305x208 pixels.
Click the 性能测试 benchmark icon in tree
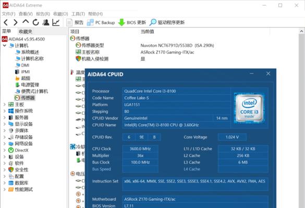point(11,189)
